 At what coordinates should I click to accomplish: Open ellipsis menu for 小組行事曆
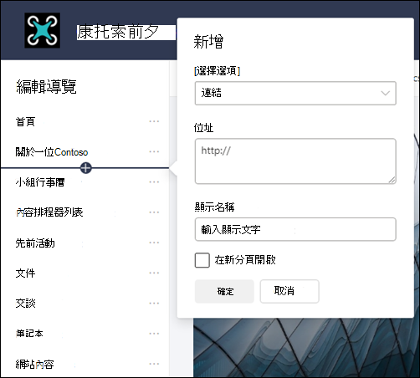tap(154, 182)
